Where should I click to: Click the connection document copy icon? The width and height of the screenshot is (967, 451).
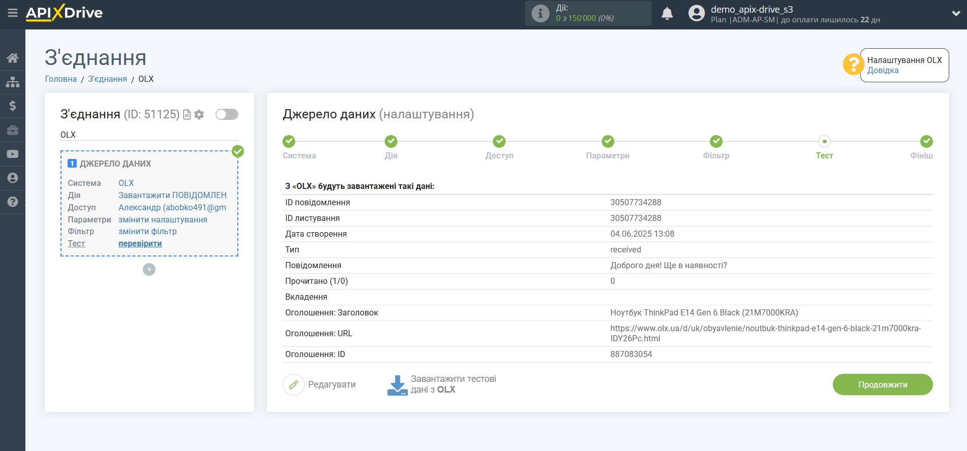coord(187,115)
